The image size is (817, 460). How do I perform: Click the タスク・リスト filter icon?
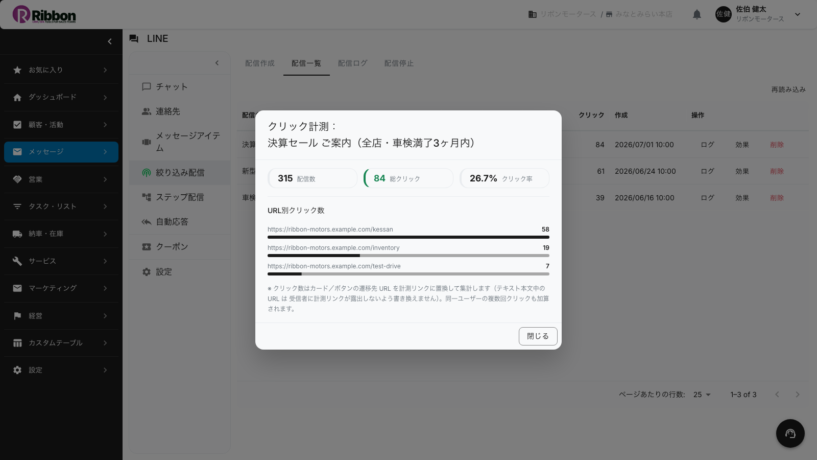click(17, 206)
